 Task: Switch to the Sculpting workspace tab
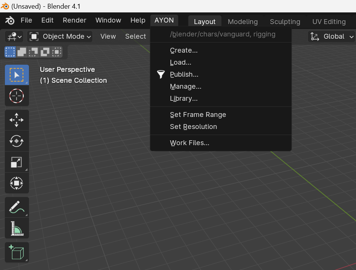click(x=285, y=21)
